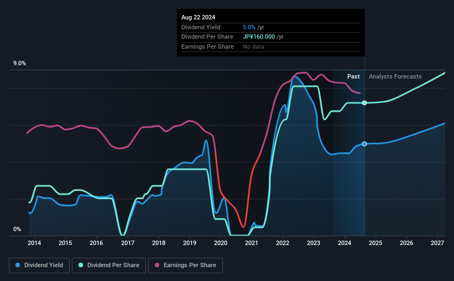Click the Analysts Forecasts label
This screenshot has height=281, width=454.
pos(395,76)
